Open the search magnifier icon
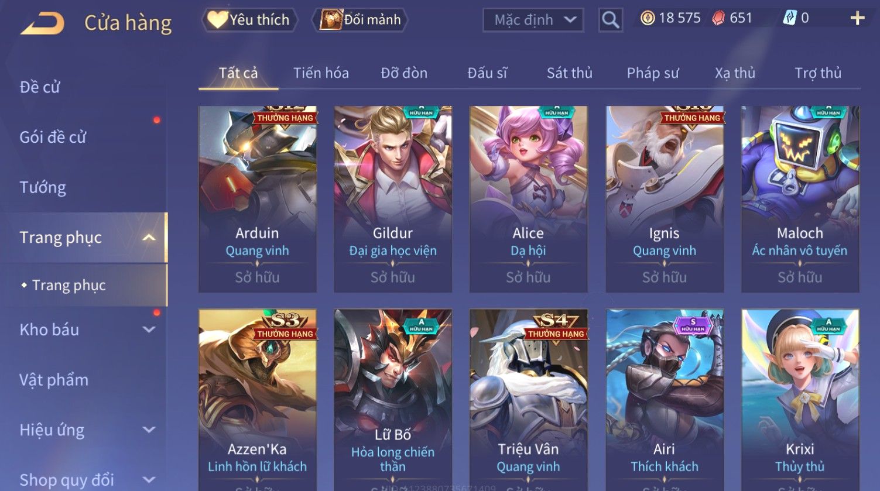This screenshot has width=880, height=491. (610, 20)
